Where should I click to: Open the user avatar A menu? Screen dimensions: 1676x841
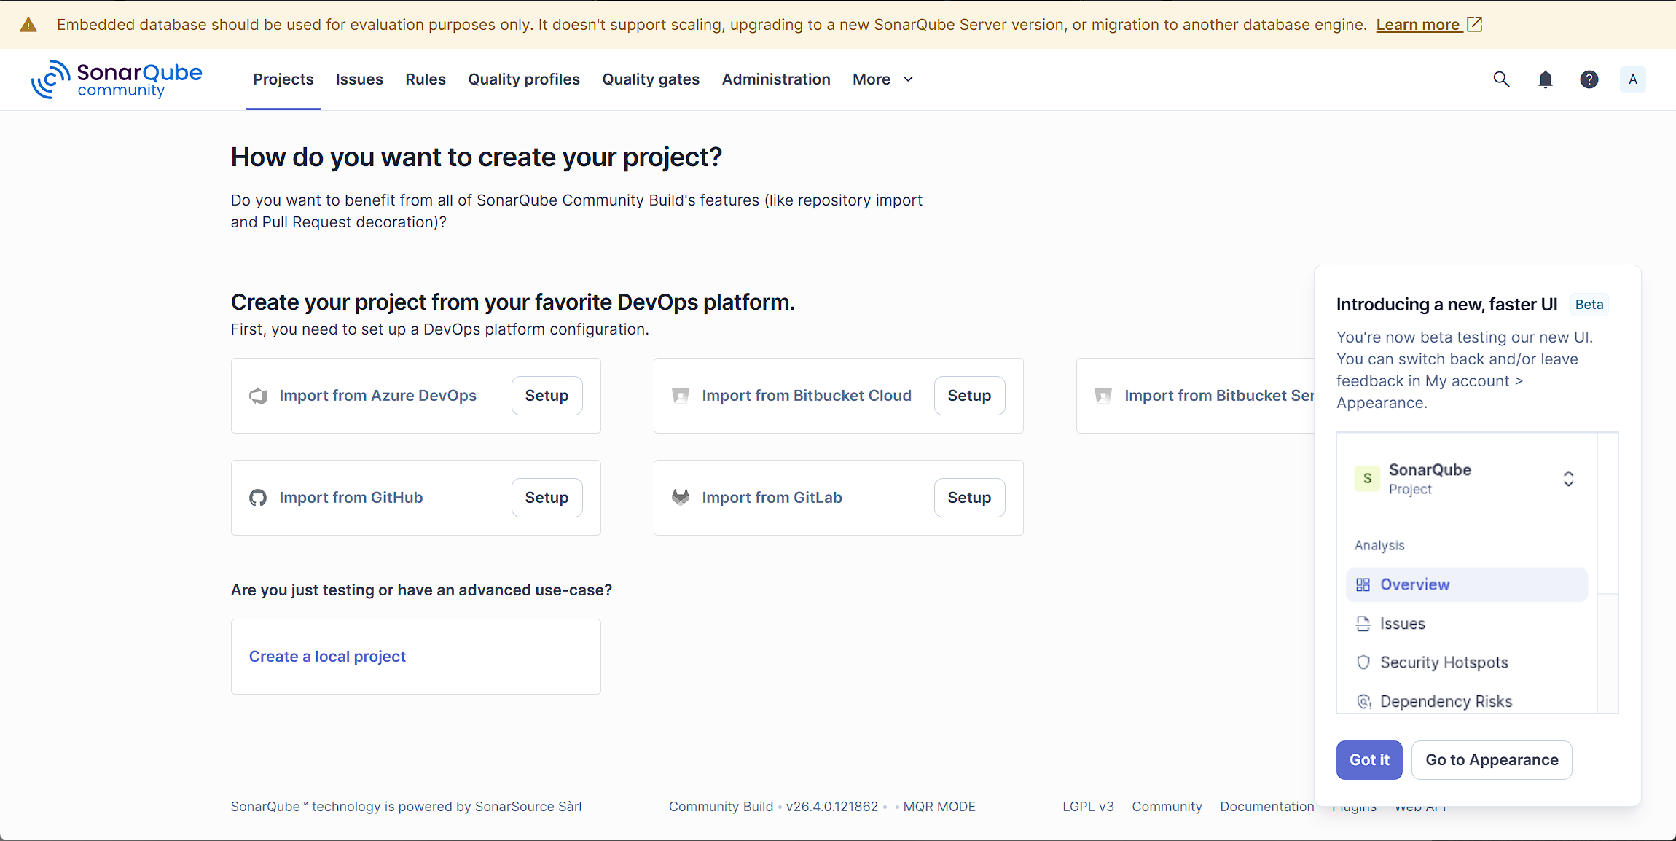pos(1632,79)
